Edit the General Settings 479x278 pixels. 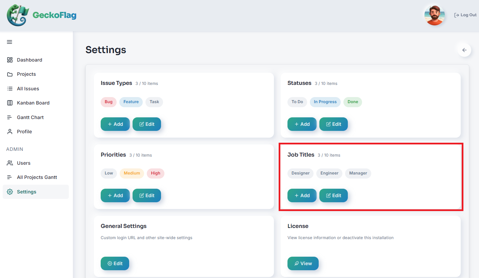pos(115,263)
